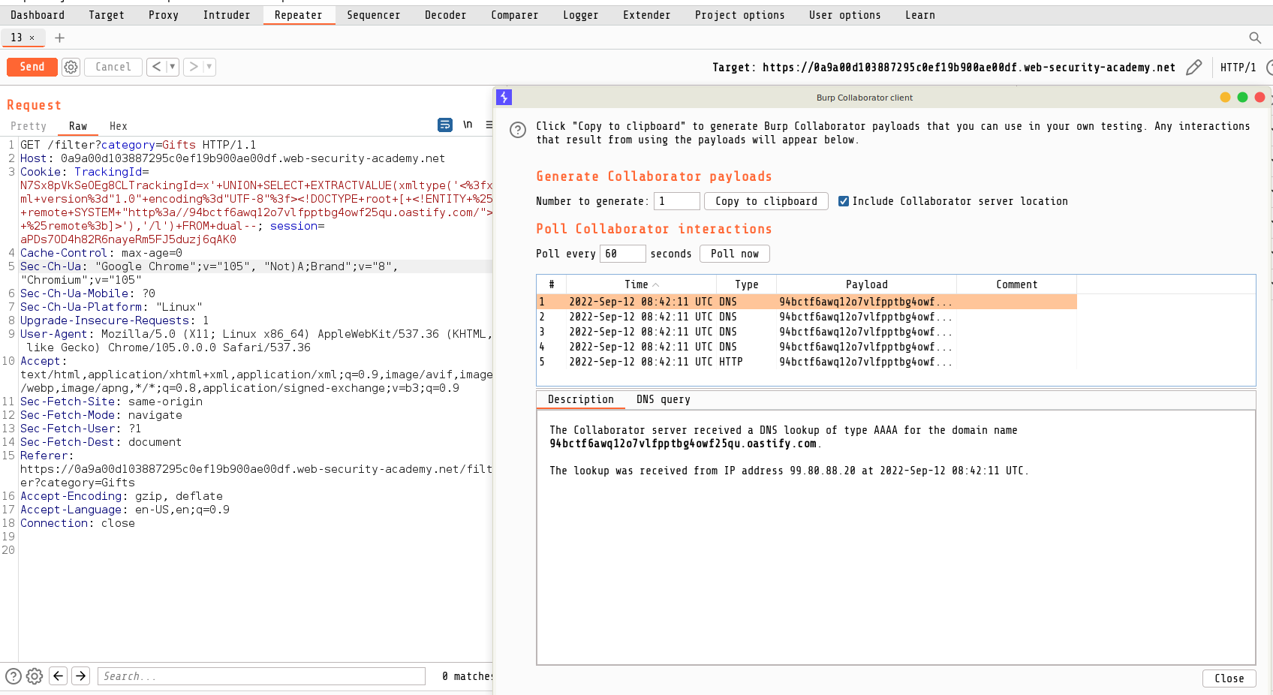The height and width of the screenshot is (695, 1273).
Task: Expand the back history dropdown arrow
Action: pos(173,67)
